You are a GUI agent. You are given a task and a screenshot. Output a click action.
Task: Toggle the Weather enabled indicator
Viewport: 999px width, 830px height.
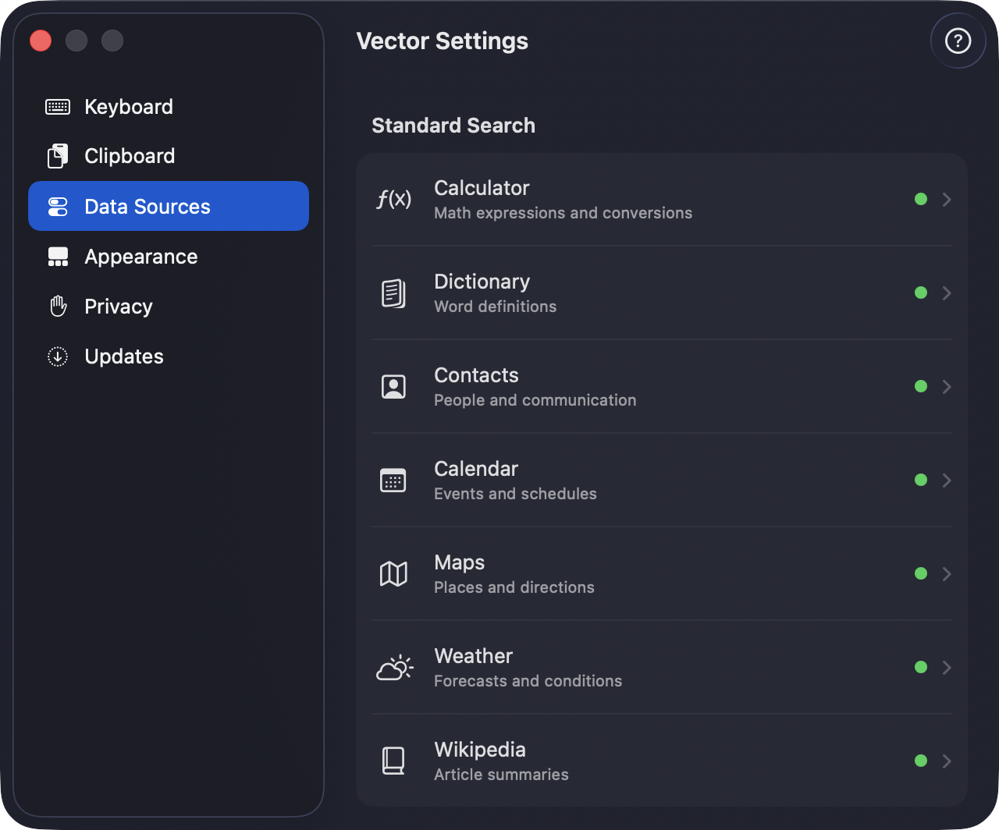point(921,668)
